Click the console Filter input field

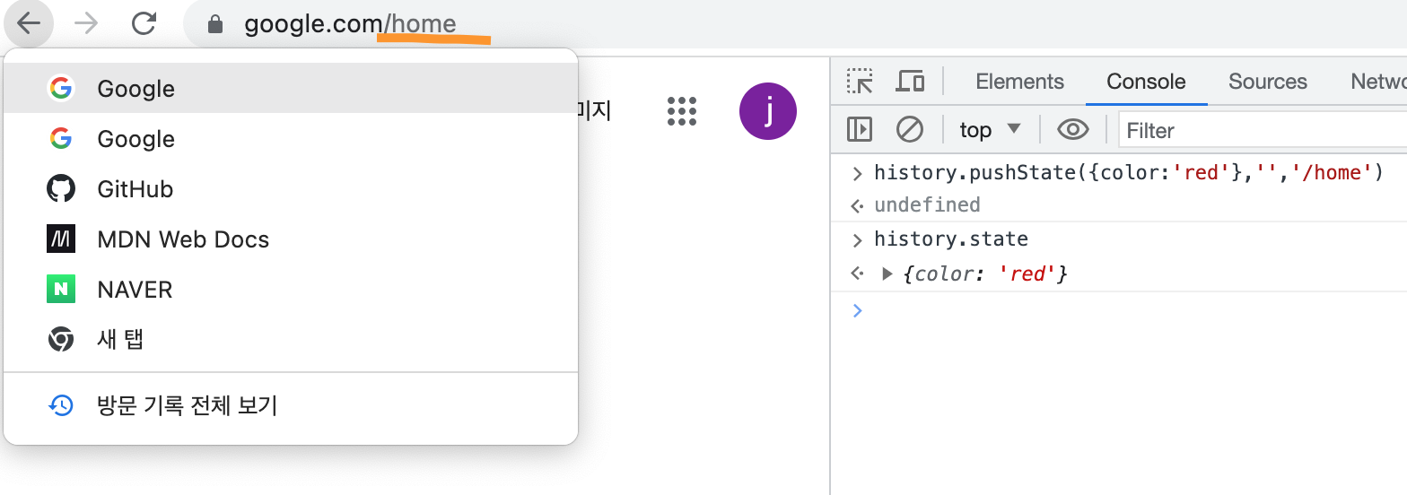(1262, 131)
